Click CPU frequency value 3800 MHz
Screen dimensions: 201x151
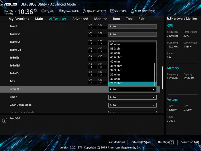pos(173,36)
